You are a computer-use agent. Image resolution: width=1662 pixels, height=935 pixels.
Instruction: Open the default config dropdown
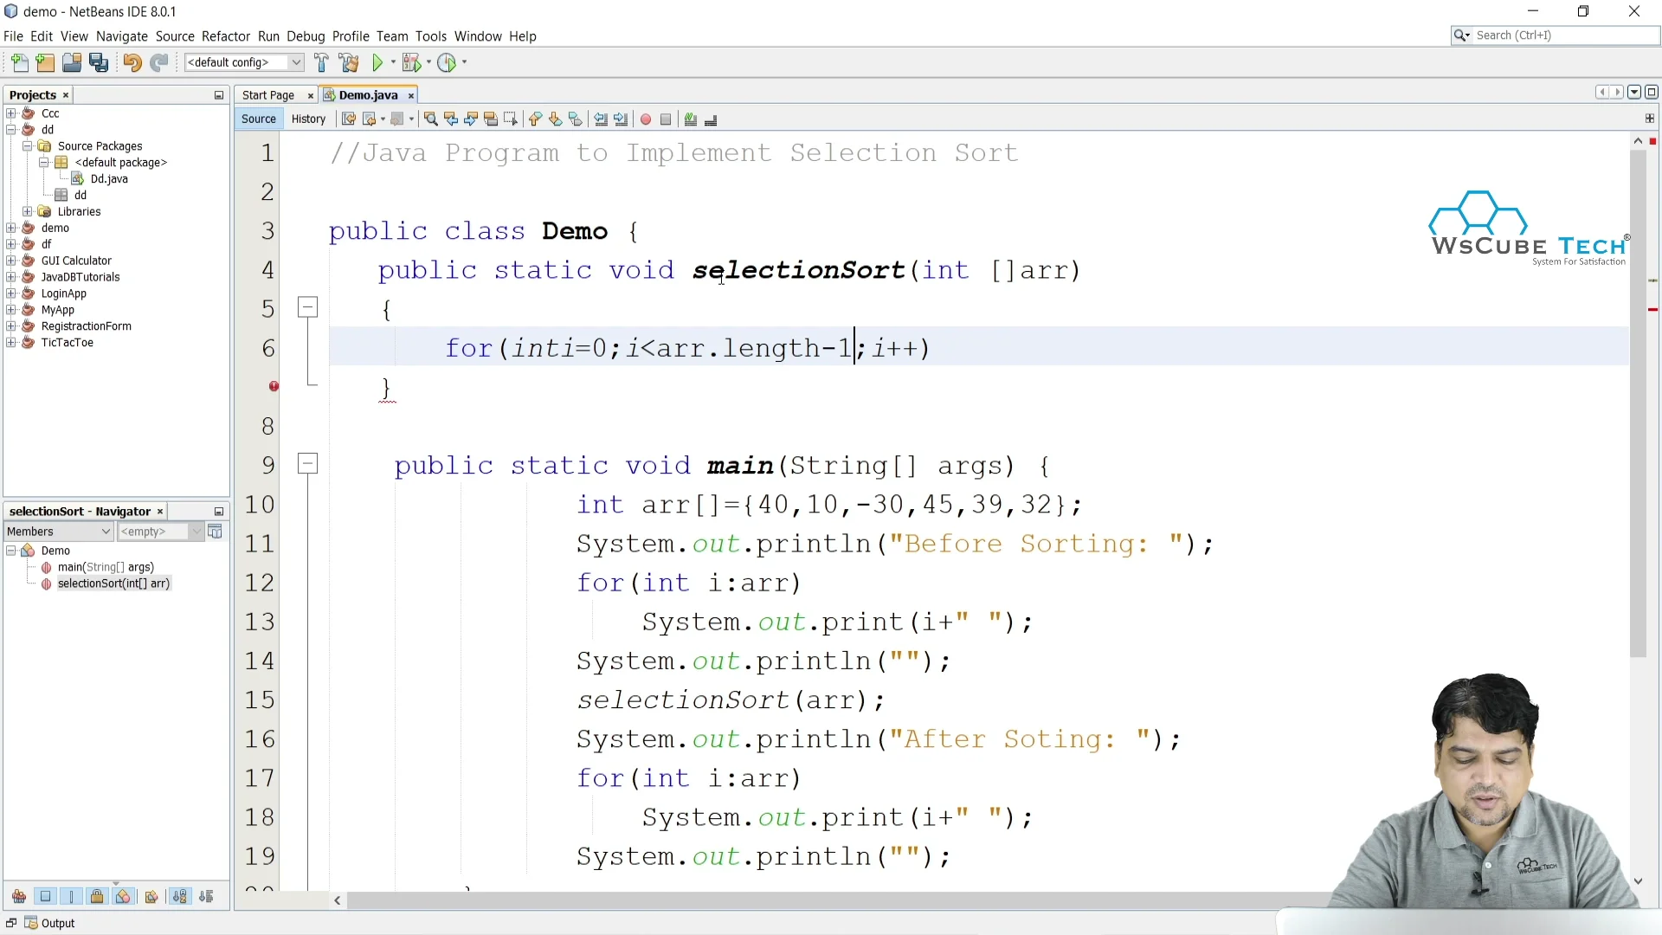(296, 62)
